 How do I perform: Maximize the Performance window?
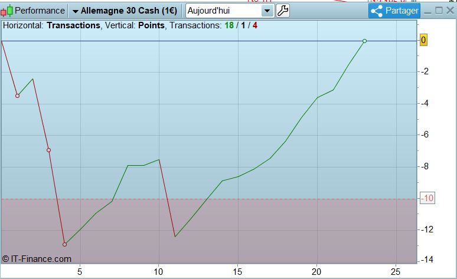pos(439,11)
